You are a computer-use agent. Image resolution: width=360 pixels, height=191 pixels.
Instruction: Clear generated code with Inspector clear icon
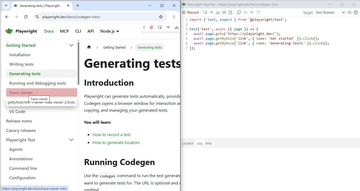[349, 12]
